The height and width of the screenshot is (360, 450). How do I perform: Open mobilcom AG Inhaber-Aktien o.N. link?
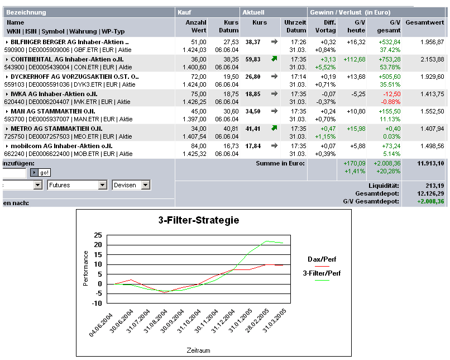coord(61,146)
